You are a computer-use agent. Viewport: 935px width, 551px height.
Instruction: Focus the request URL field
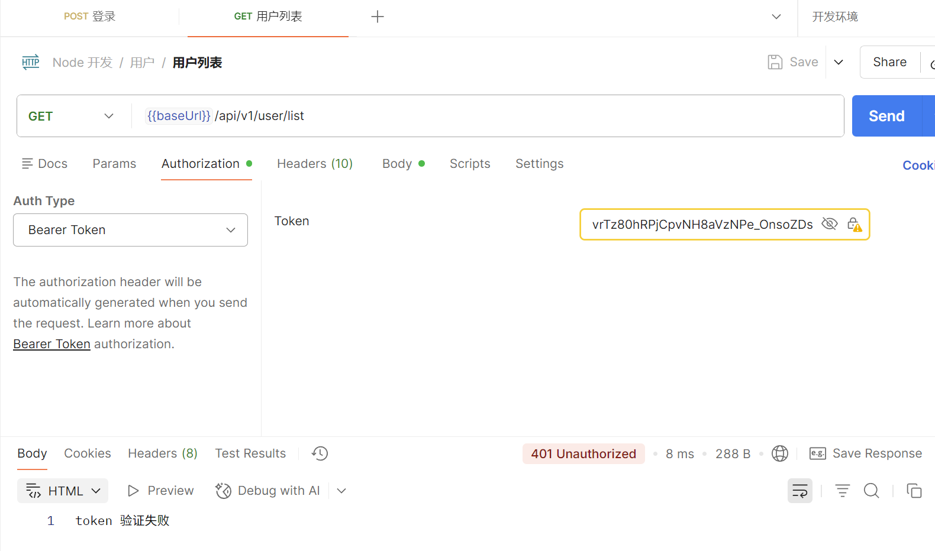486,116
